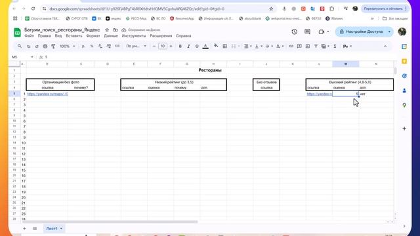
Task: Select the Лист1 sheet tab
Action: click(x=54, y=229)
